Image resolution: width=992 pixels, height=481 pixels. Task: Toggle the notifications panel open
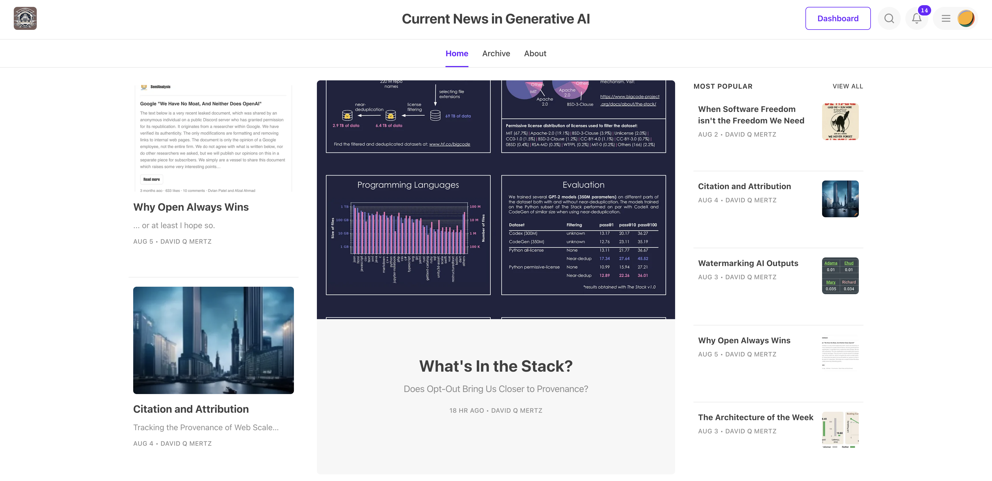(x=917, y=18)
